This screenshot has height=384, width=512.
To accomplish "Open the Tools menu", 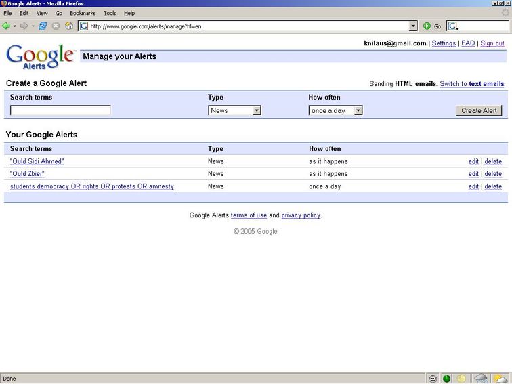I will tap(110, 13).
